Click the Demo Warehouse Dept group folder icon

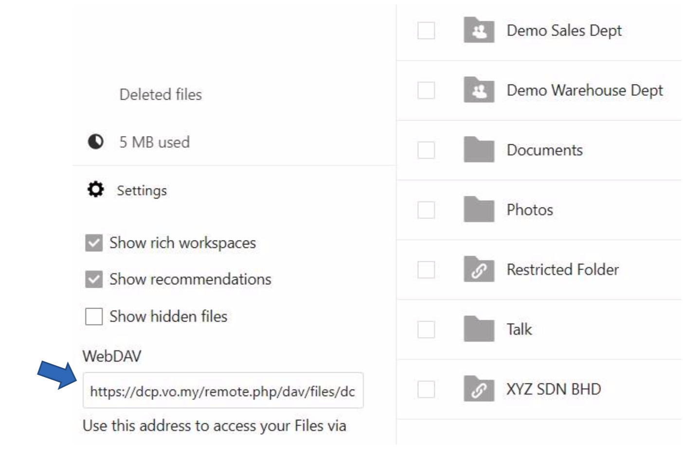[479, 90]
